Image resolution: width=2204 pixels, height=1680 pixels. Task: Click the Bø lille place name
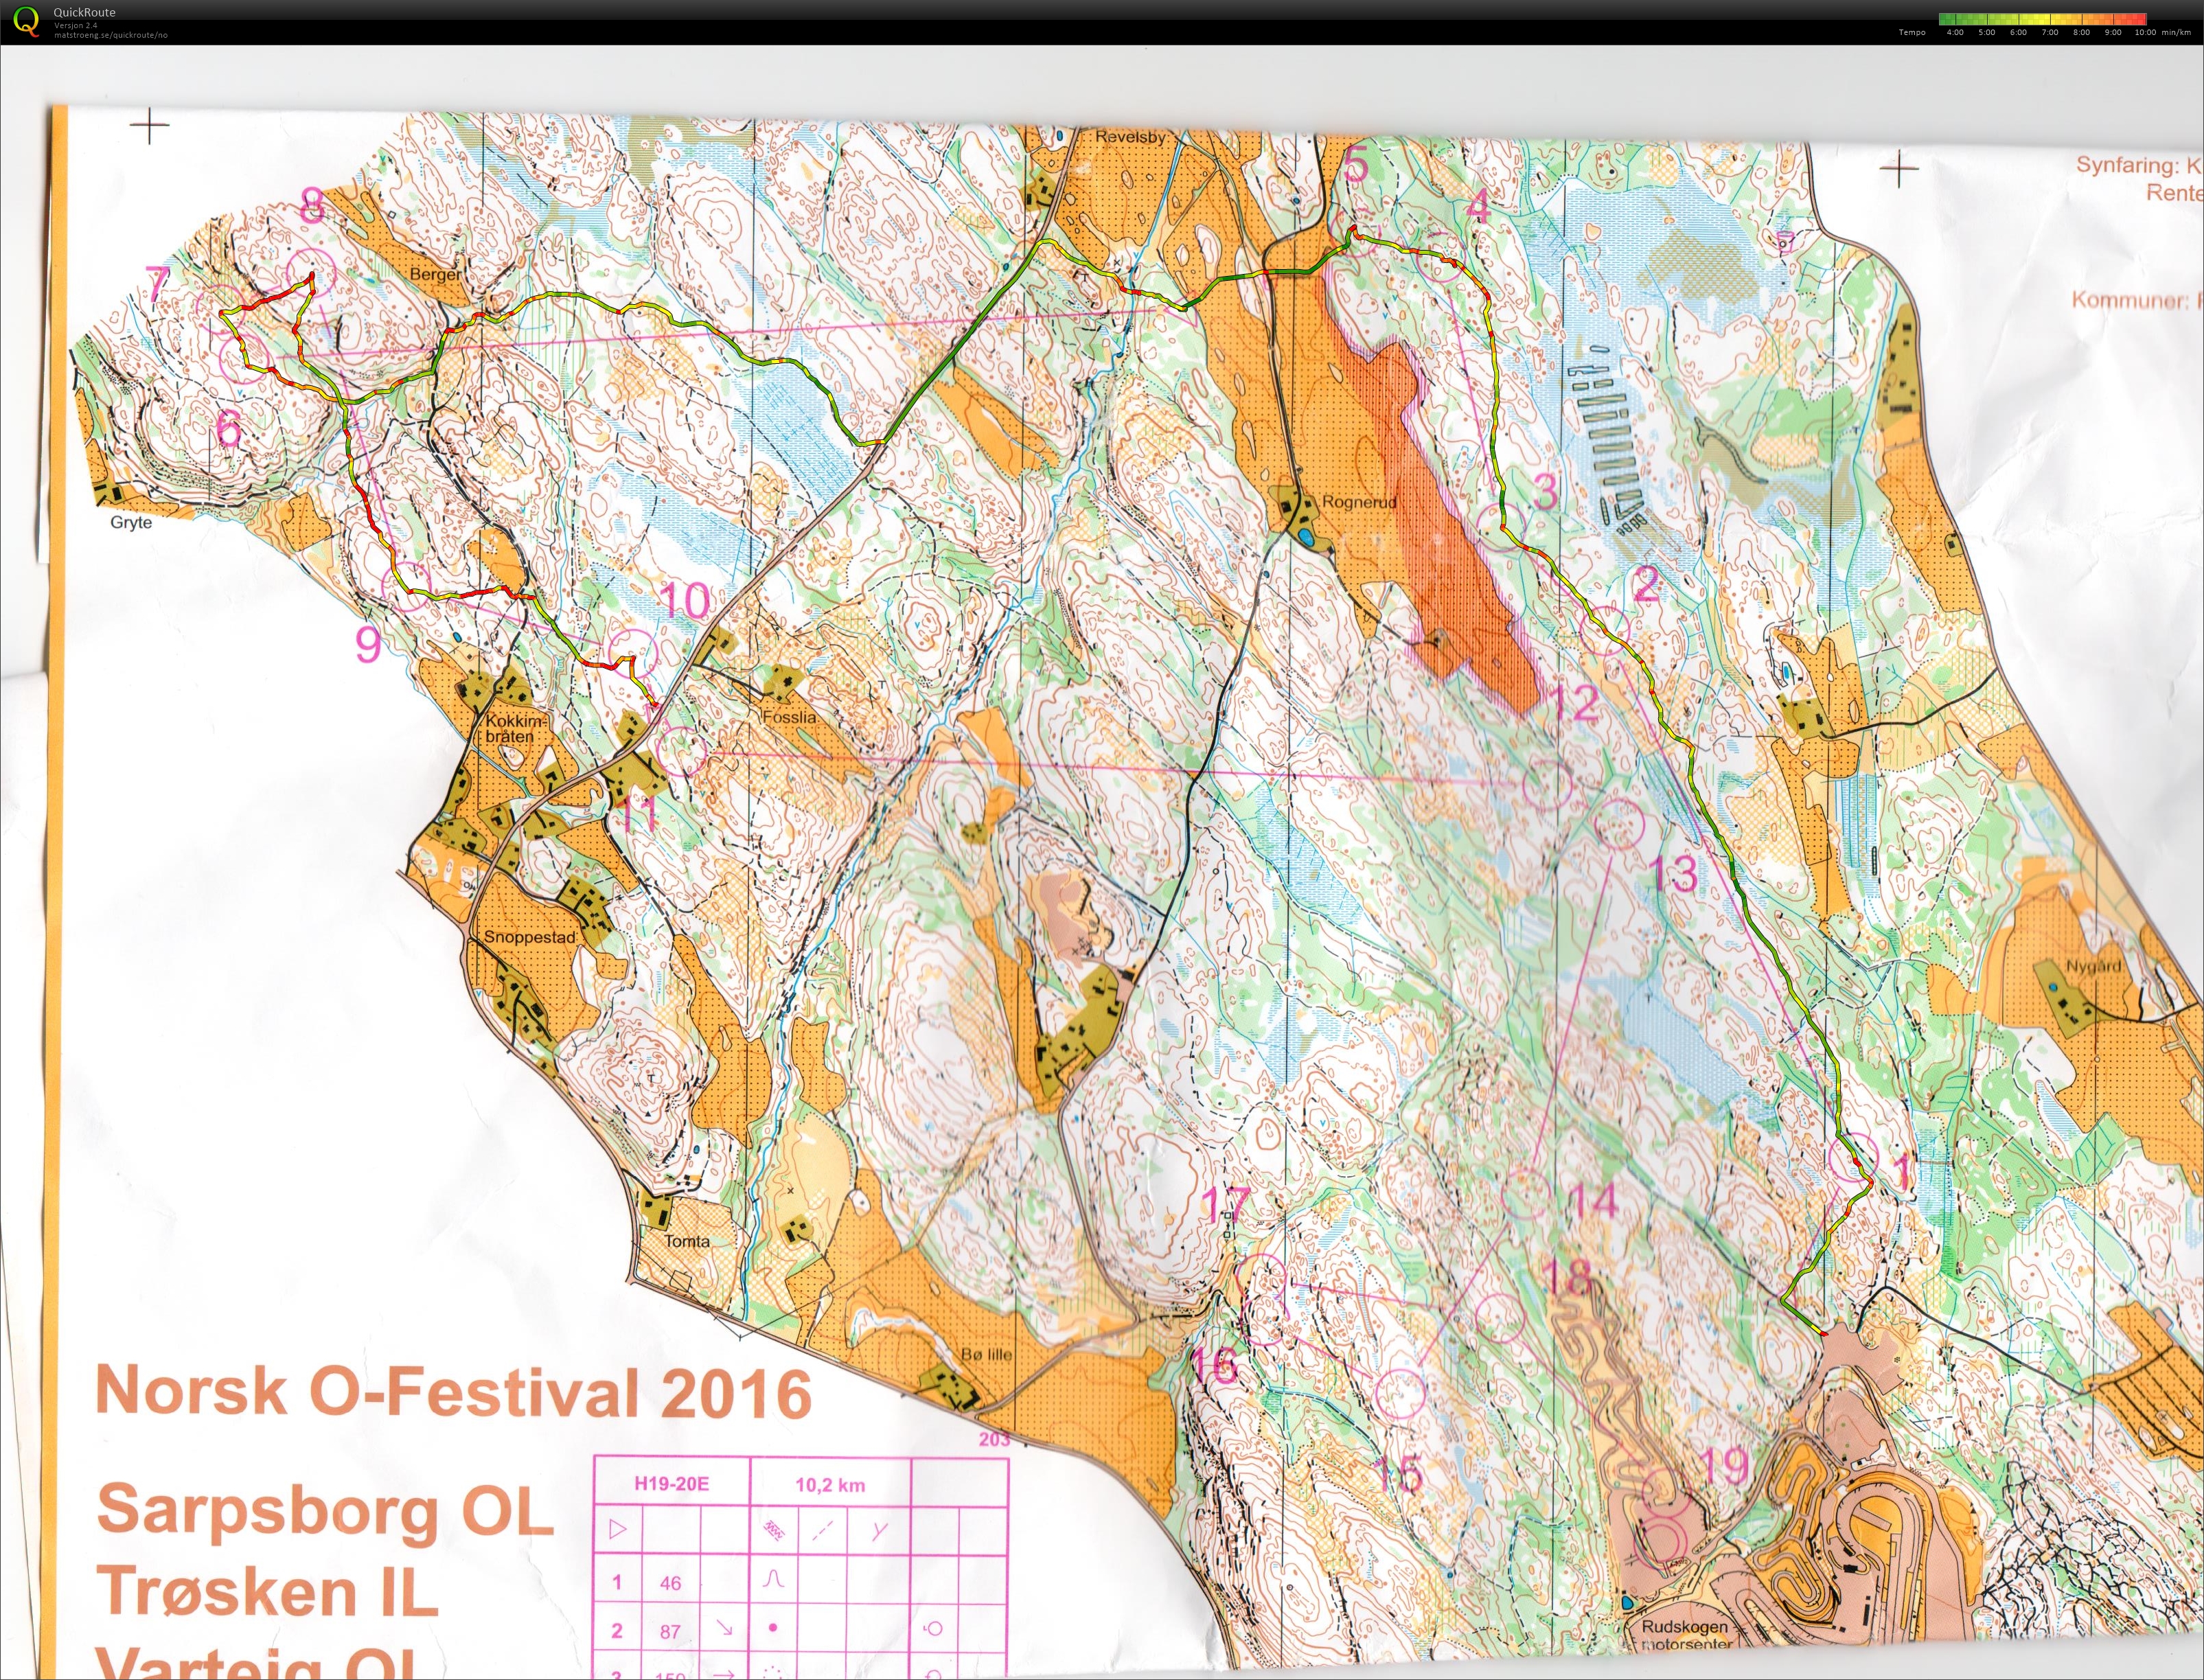point(987,1355)
